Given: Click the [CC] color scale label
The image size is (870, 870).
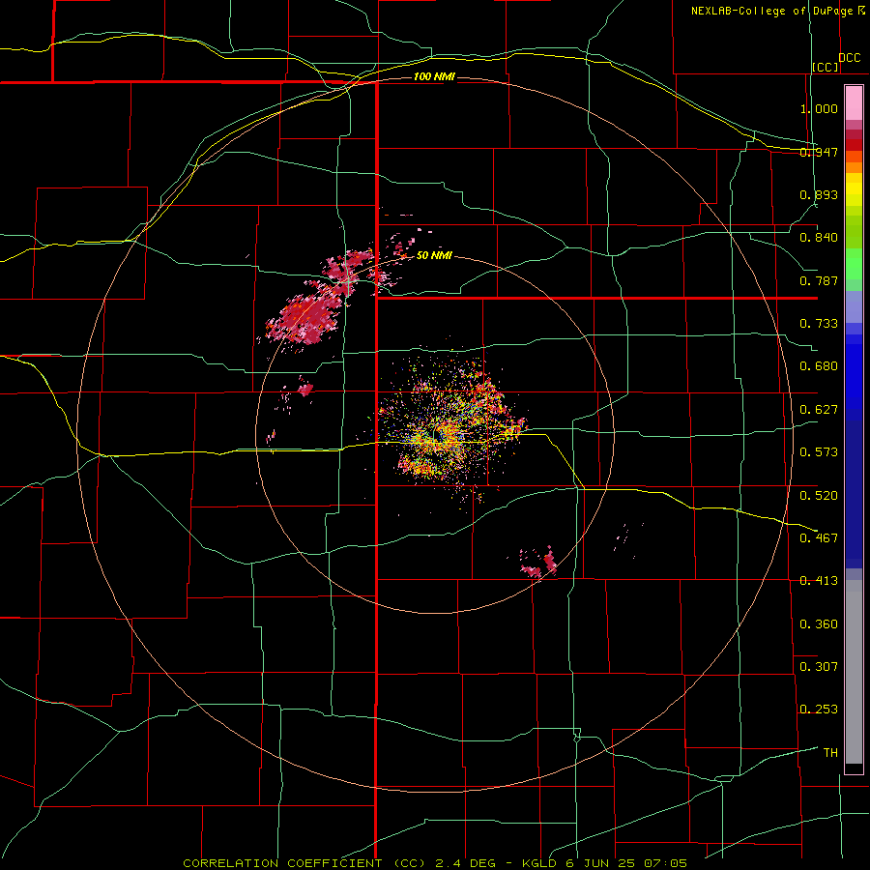Looking at the screenshot, I should pyautogui.click(x=826, y=67).
